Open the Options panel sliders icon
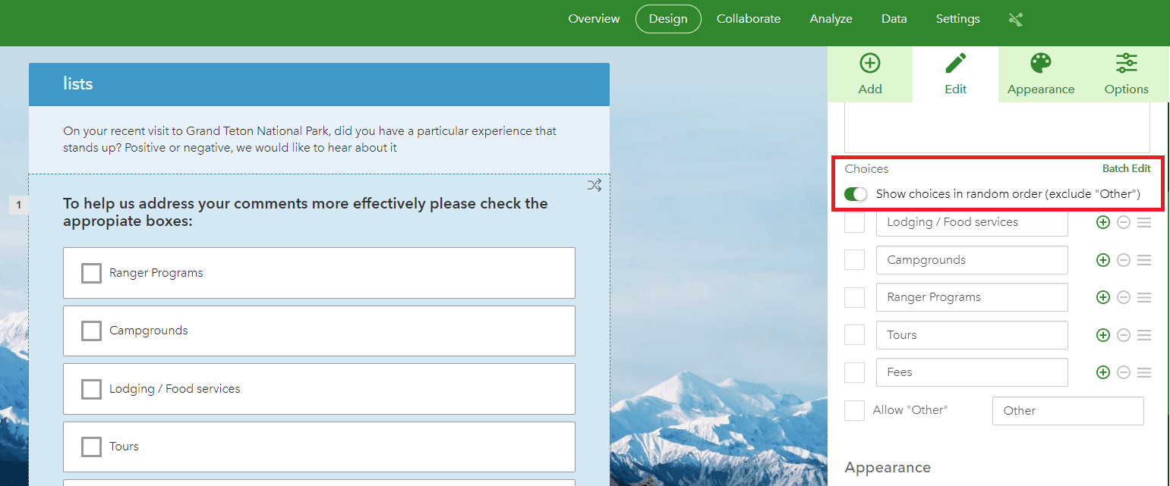This screenshot has width=1170, height=486. (x=1126, y=74)
